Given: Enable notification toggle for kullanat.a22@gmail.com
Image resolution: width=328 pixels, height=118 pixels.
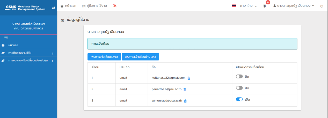Looking at the screenshot, I should (239, 77).
